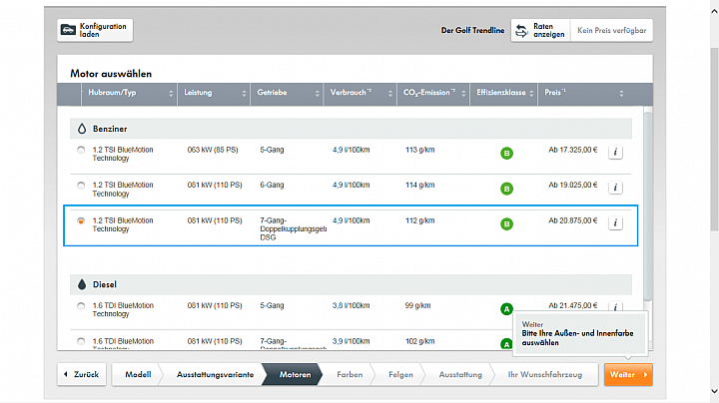The height and width of the screenshot is (403, 719).
Task: Click the Diesel drop icon
Action: [x=82, y=284]
